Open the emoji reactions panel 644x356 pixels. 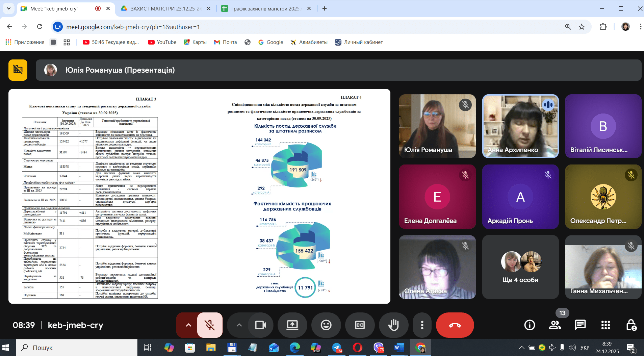[x=326, y=325]
